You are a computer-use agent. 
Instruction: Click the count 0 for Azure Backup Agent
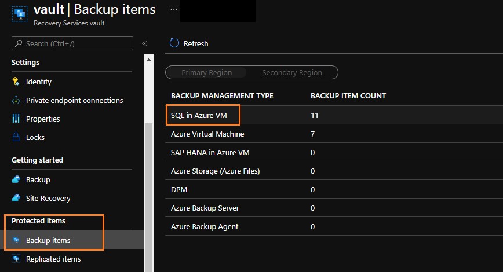click(313, 226)
